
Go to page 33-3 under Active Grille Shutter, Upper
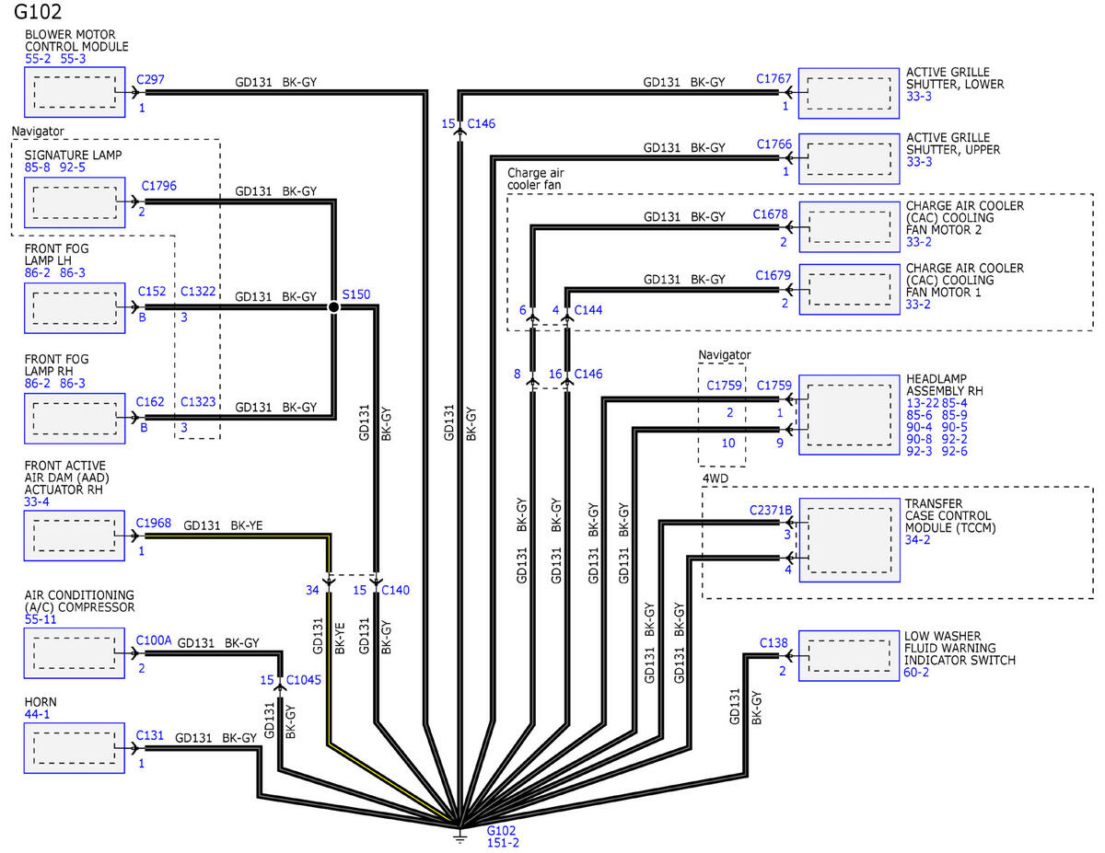tap(920, 161)
